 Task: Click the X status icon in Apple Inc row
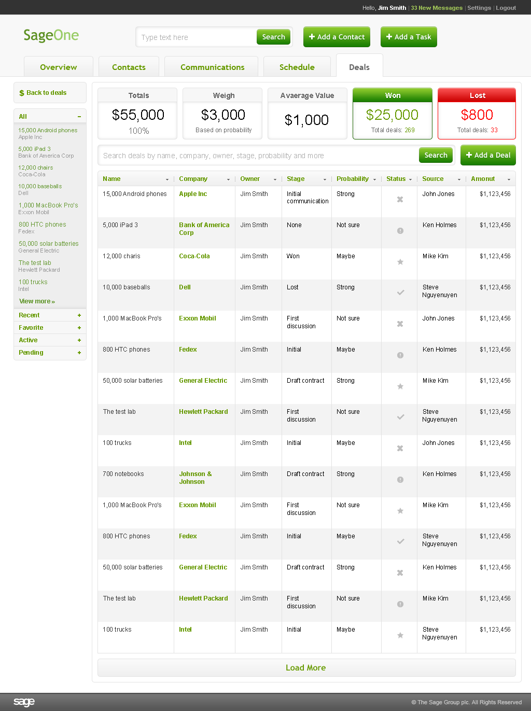pos(400,200)
